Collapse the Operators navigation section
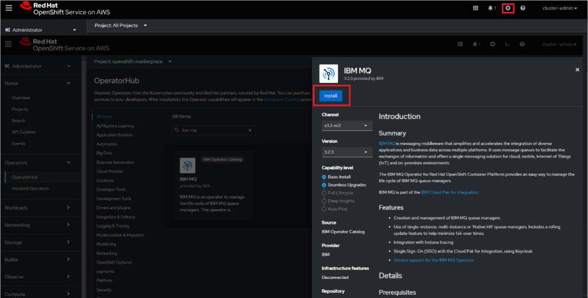The height and width of the screenshot is (298, 588). click(x=37, y=162)
